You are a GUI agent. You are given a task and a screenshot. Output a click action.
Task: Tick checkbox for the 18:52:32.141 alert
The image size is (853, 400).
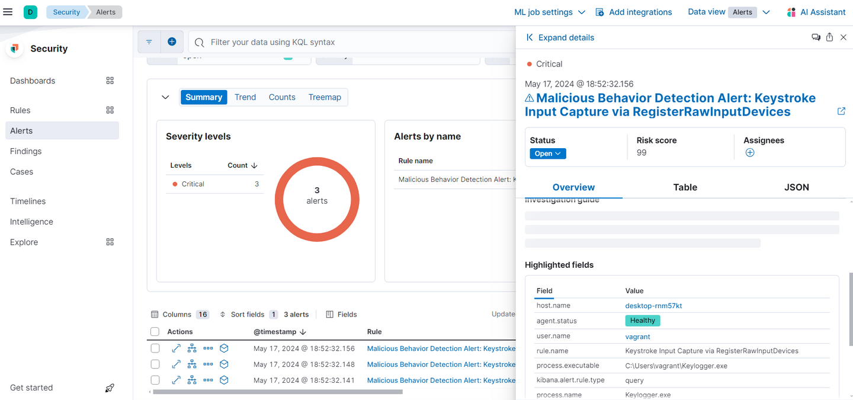pos(155,380)
